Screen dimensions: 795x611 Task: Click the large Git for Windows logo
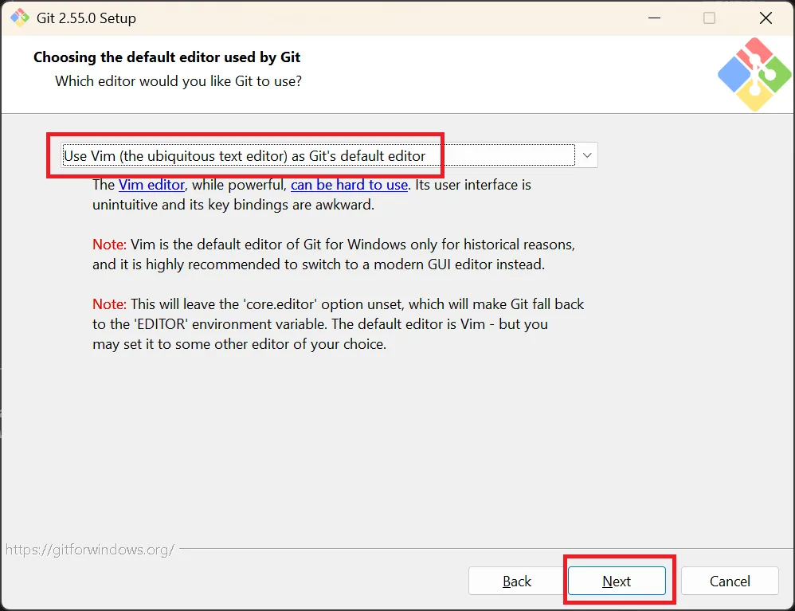click(x=754, y=74)
